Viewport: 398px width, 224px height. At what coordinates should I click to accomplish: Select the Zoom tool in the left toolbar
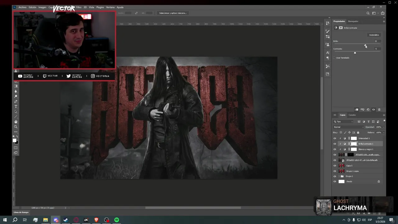16,127
